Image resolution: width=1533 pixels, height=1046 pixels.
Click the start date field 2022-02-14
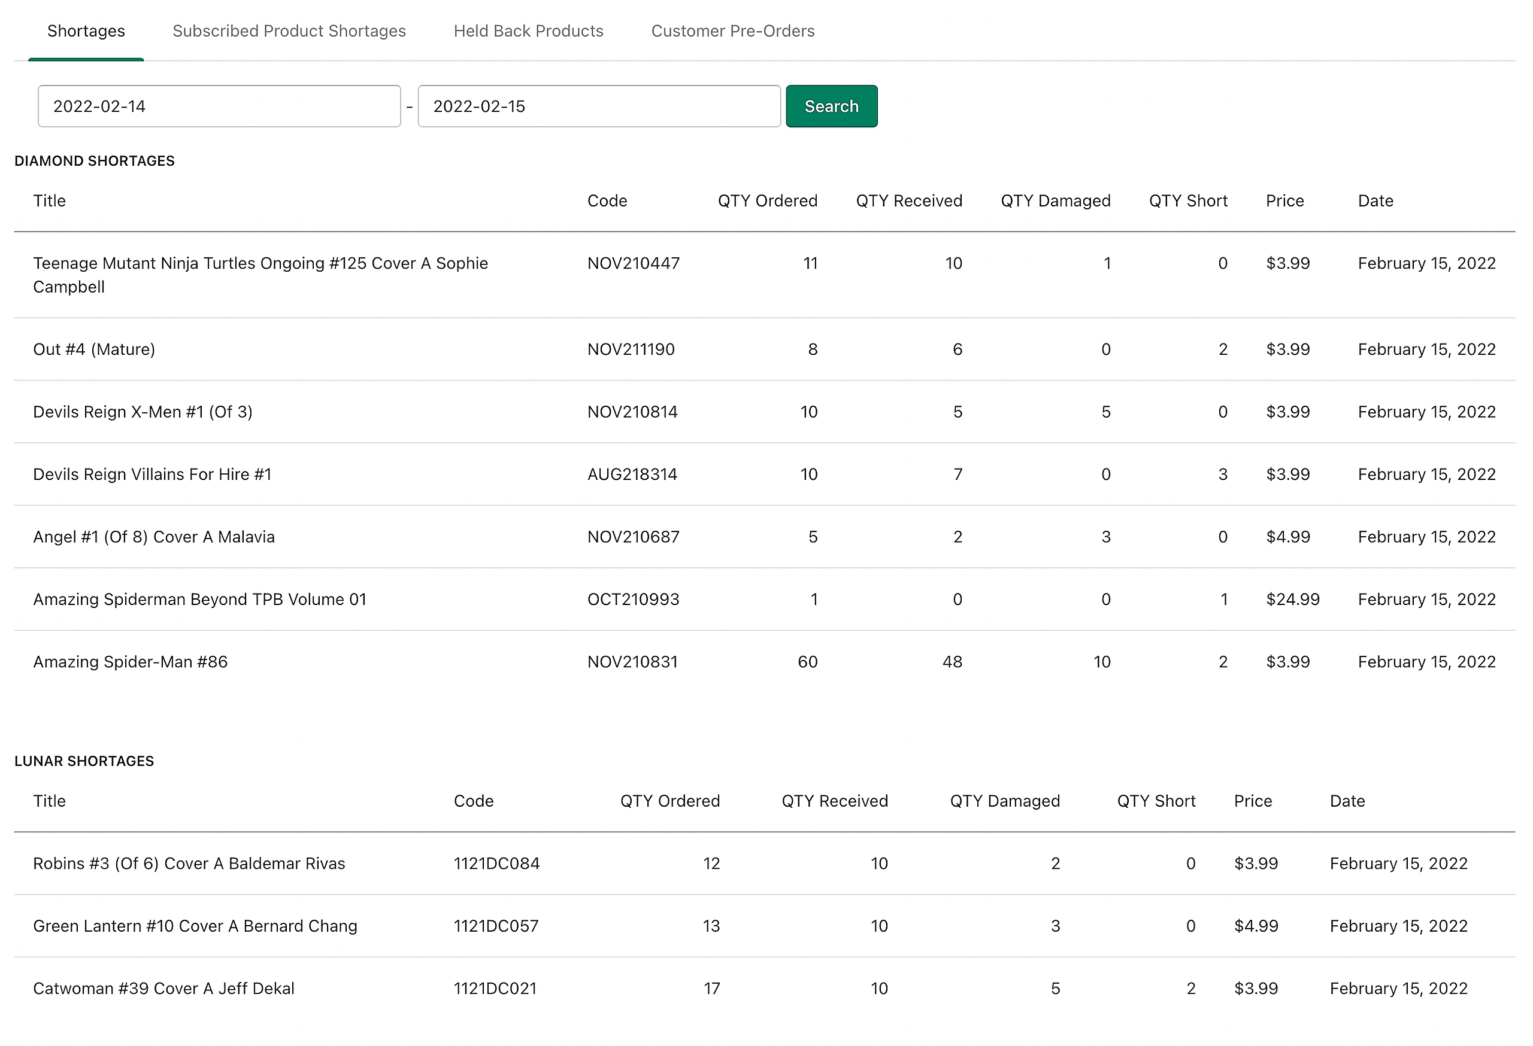pos(219,106)
